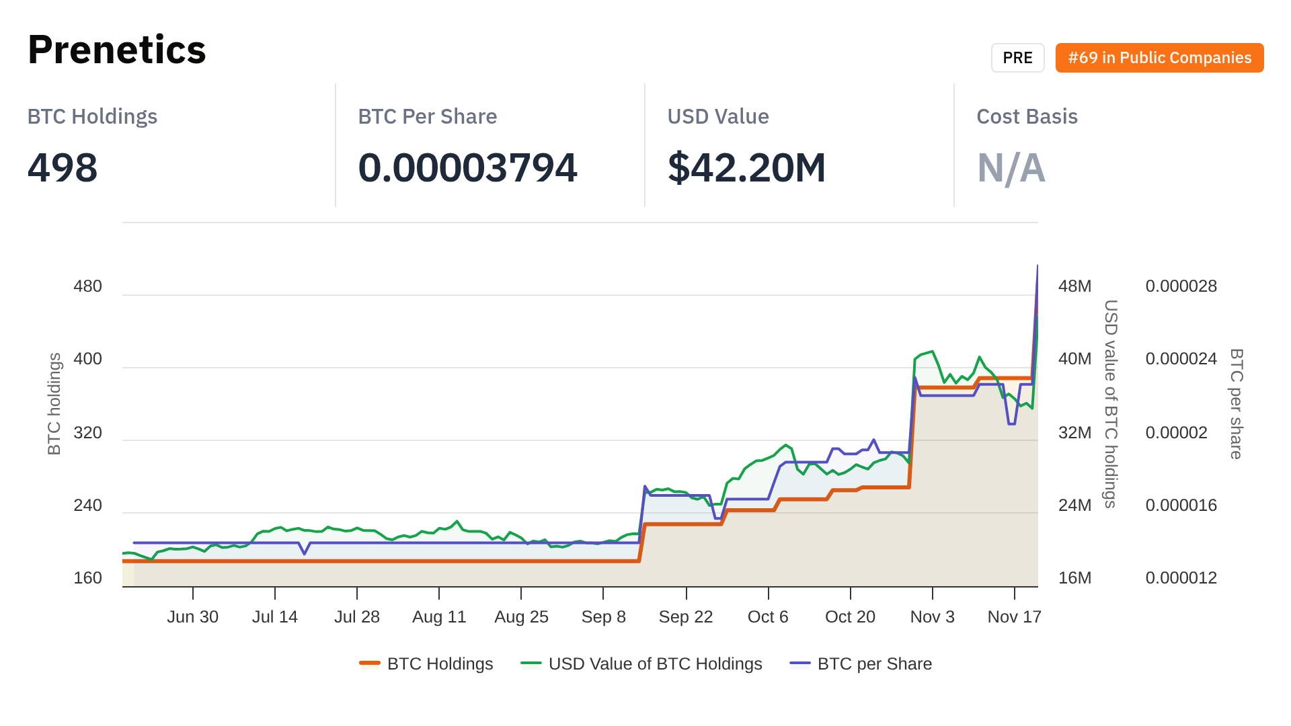The width and height of the screenshot is (1291, 726).
Task: Click the 48M USD value axis label
Action: tap(1074, 286)
